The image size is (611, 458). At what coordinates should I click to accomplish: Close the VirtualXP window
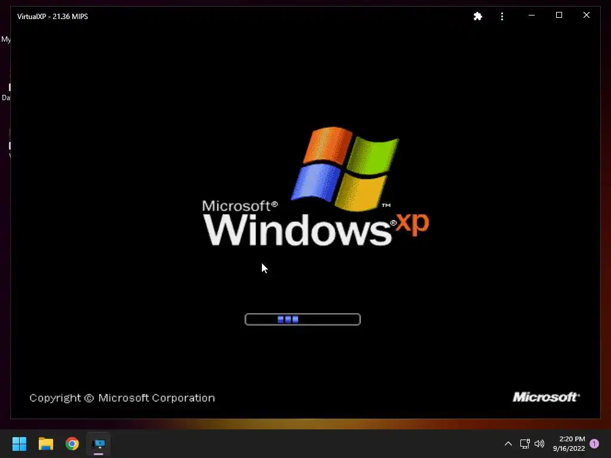[x=587, y=15]
